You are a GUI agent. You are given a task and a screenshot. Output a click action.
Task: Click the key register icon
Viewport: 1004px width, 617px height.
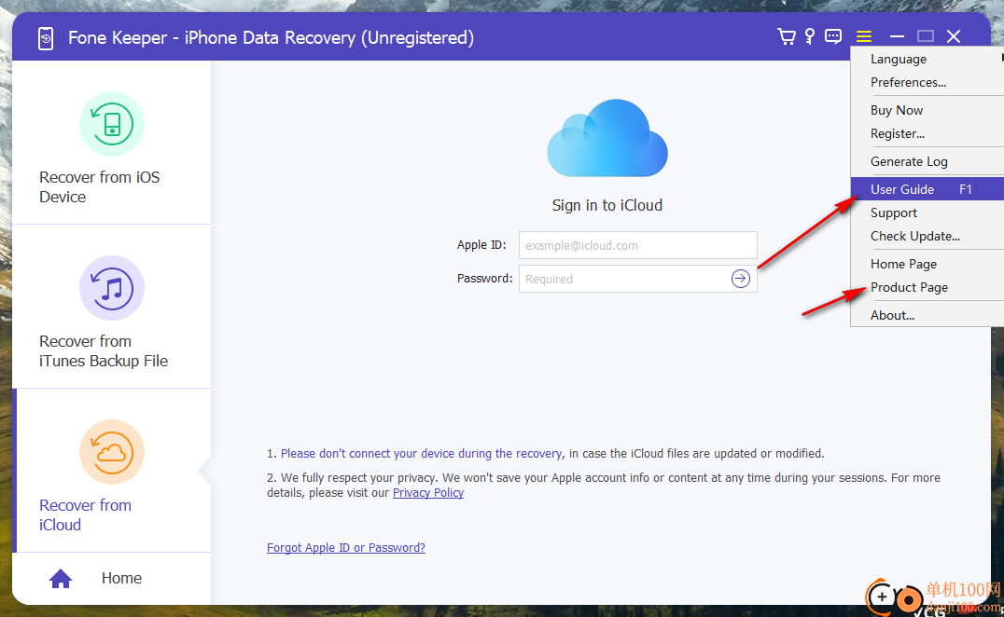pyautogui.click(x=810, y=36)
